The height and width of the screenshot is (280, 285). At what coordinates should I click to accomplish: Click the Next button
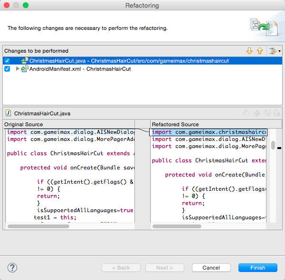165,268
